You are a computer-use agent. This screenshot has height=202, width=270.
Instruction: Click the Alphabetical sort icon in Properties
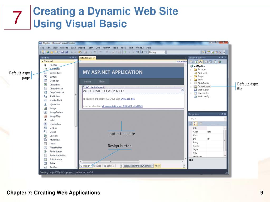point(195,124)
